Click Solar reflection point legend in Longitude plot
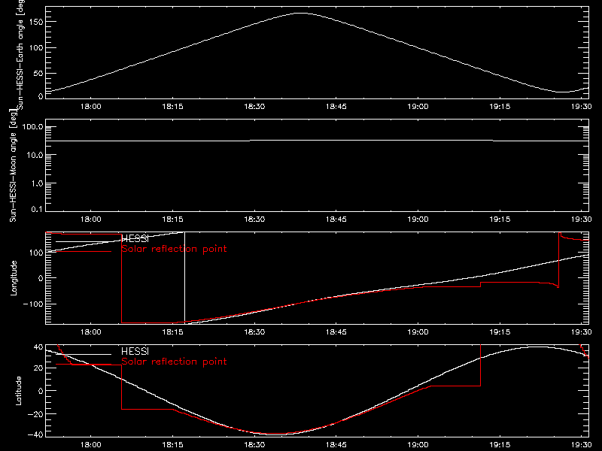 point(174,249)
